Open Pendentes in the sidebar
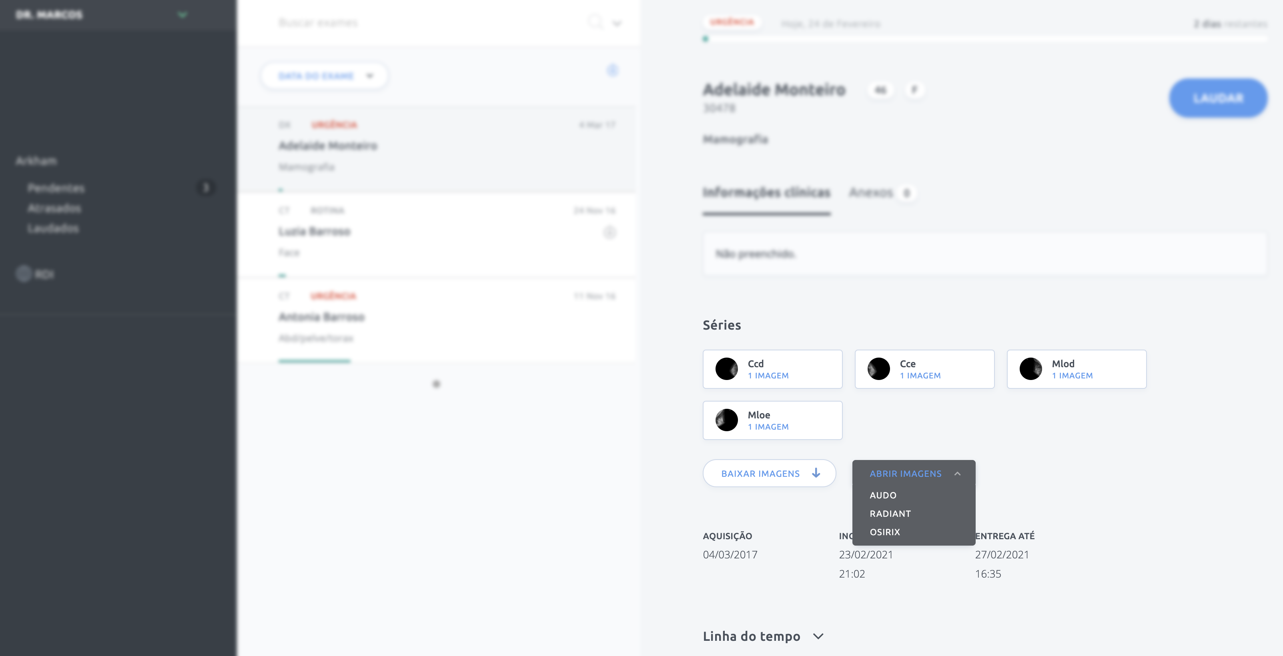This screenshot has width=1283, height=656. click(x=56, y=188)
